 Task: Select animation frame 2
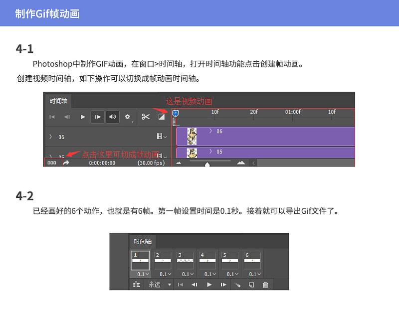pos(163,261)
